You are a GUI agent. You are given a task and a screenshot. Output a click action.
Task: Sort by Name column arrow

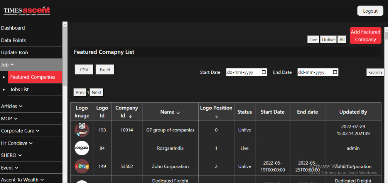[178, 112]
